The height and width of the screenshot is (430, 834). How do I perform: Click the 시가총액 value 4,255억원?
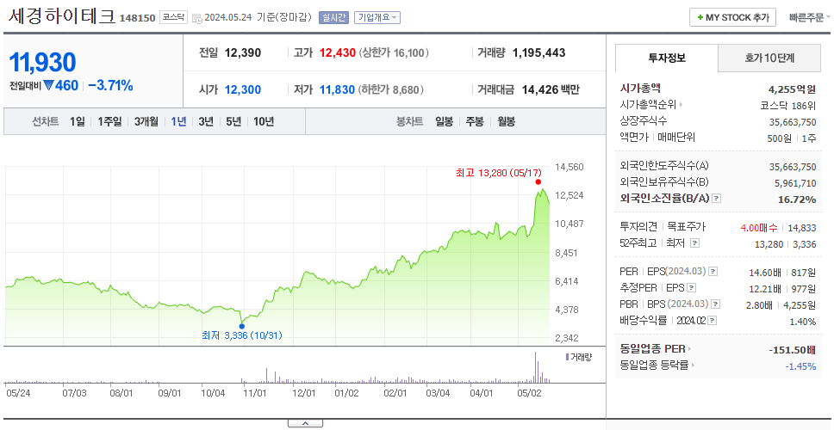(792, 89)
